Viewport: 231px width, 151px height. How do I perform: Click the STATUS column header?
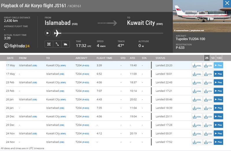160,58
